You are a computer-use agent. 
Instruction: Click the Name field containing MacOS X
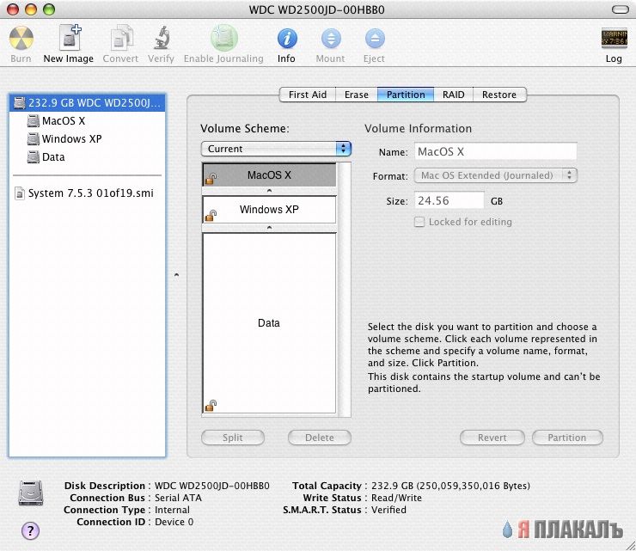(495, 152)
